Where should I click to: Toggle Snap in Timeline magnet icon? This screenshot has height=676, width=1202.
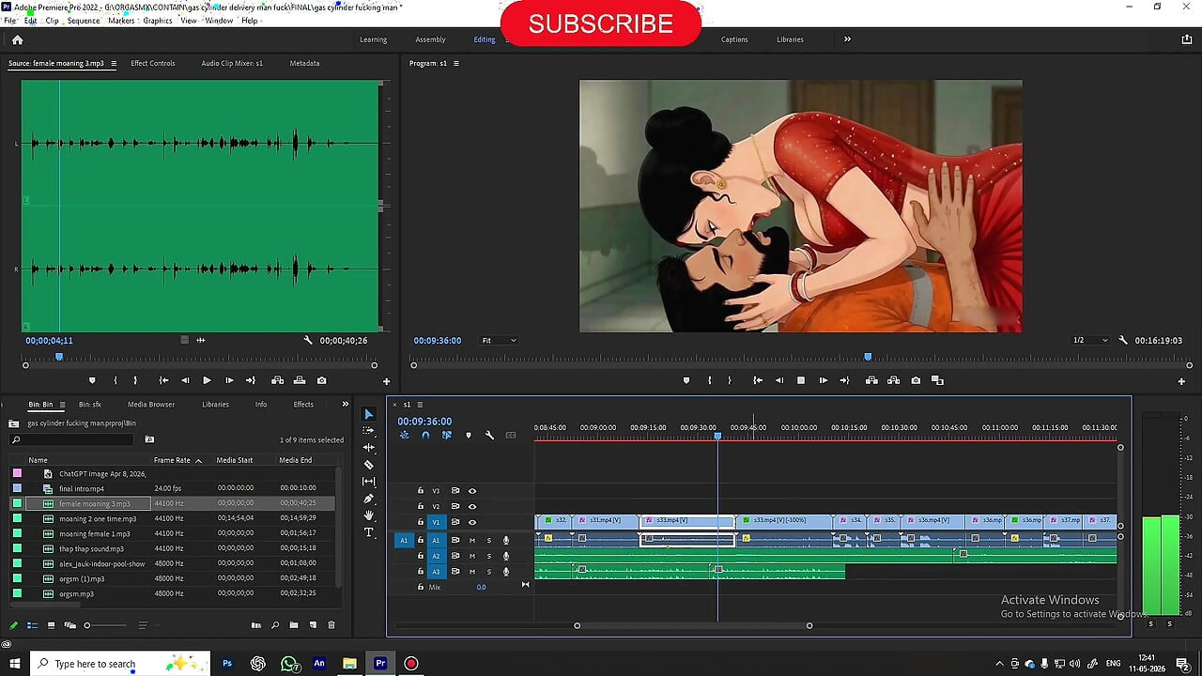click(x=425, y=435)
